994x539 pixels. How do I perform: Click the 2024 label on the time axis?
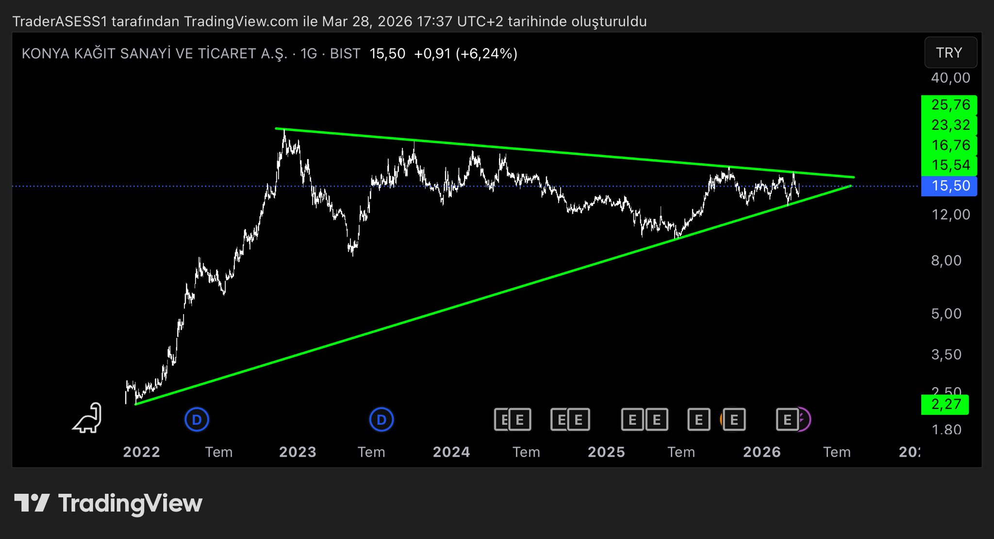451,452
